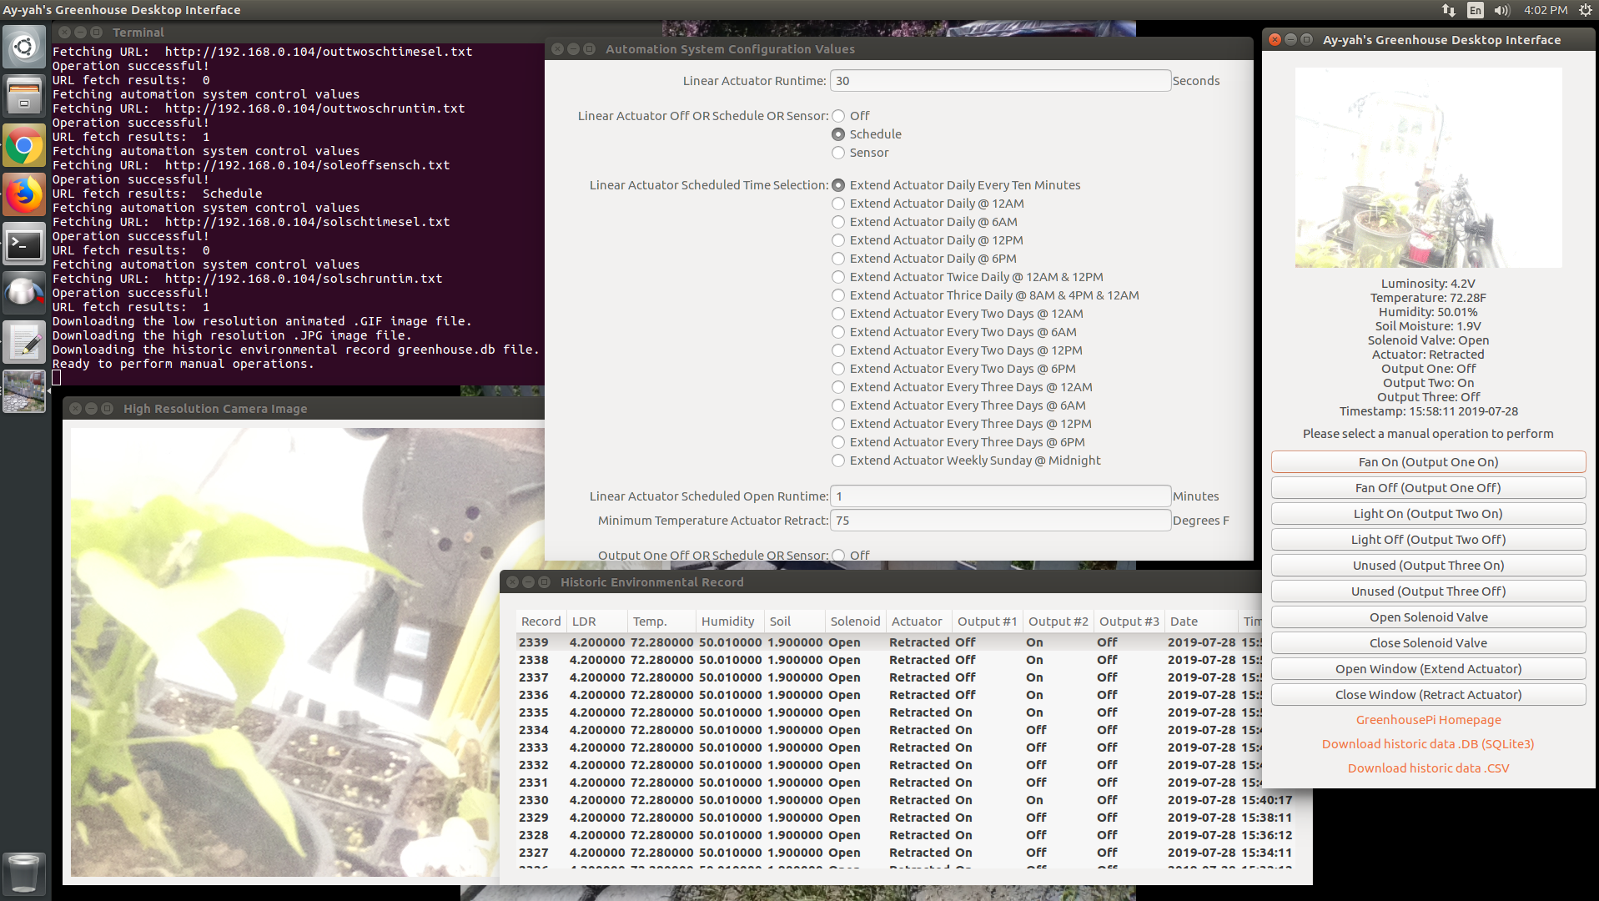Image resolution: width=1599 pixels, height=901 pixels.
Task: Open the En keyboard layout indicator
Action: pyautogui.click(x=1476, y=10)
